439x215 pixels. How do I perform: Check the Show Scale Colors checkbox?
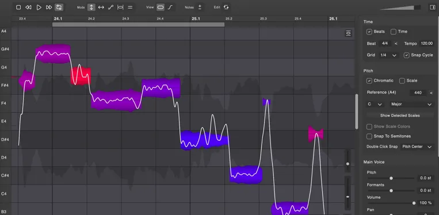tap(369, 126)
